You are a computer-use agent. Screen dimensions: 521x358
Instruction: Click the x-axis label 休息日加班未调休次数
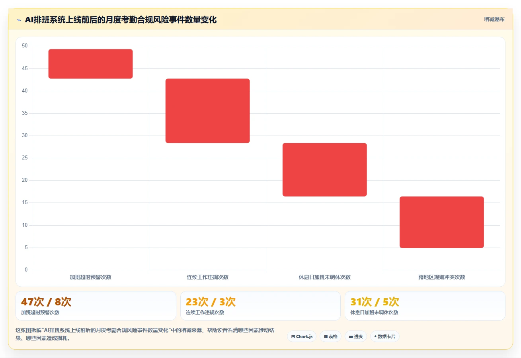coord(324,277)
